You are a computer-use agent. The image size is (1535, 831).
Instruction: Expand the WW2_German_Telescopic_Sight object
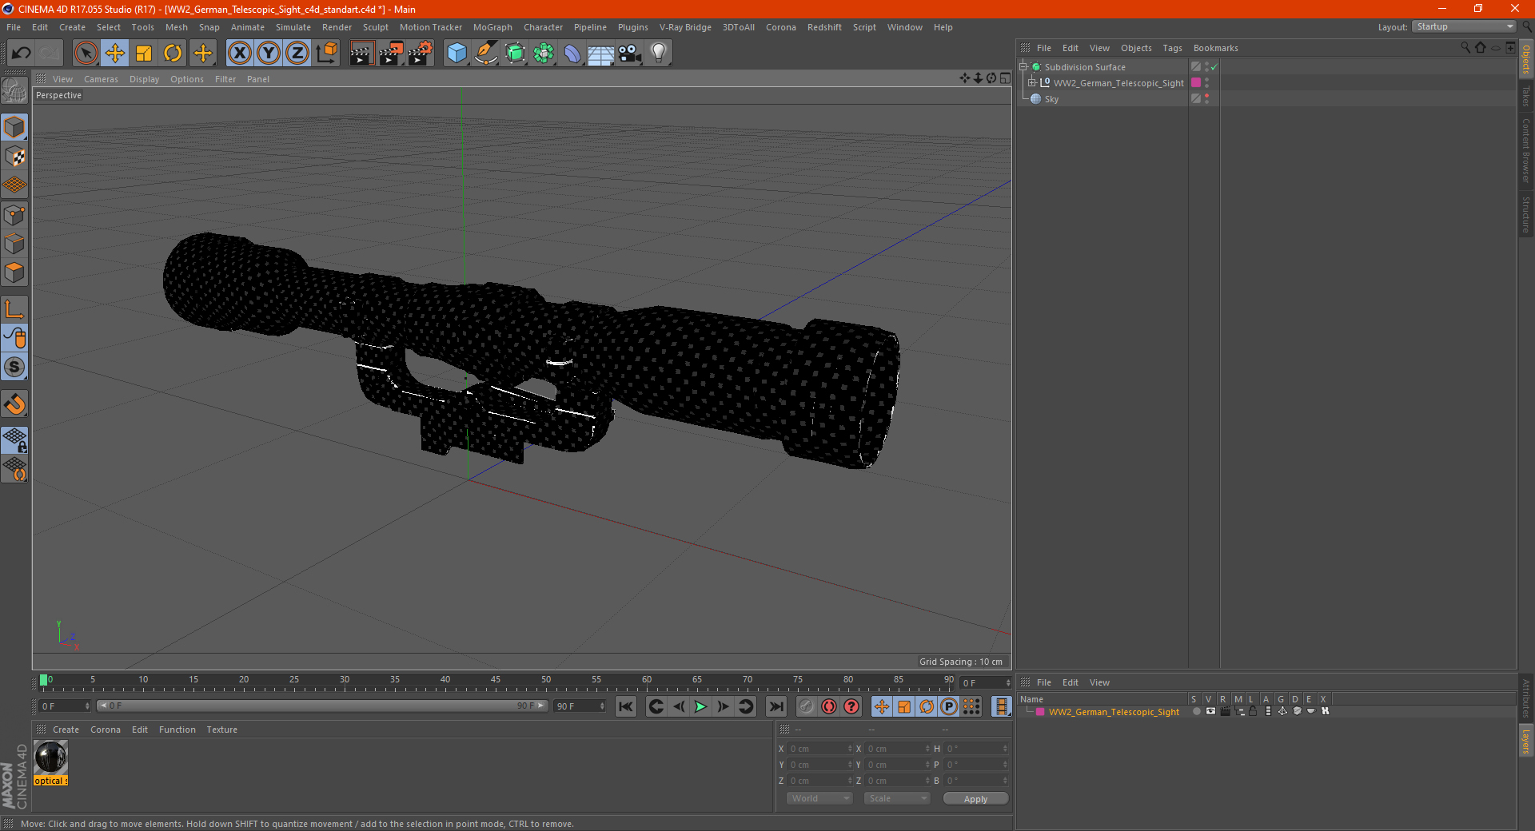[x=1032, y=83]
